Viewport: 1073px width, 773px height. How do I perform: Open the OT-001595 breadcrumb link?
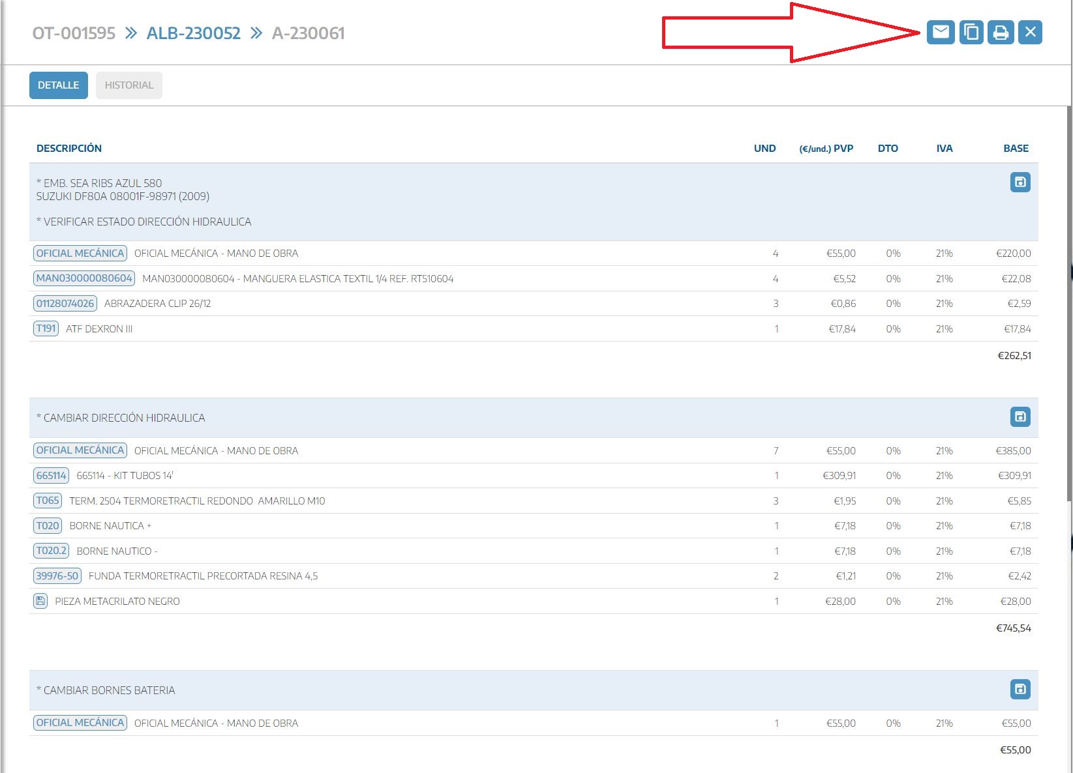point(74,33)
